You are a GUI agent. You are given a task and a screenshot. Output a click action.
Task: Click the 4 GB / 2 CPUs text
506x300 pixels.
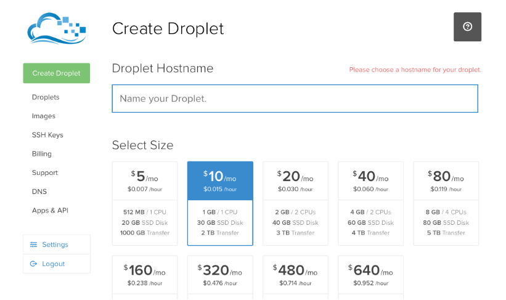coord(371,213)
